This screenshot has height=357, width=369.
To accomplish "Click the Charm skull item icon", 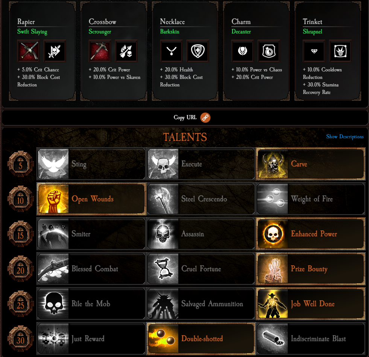I will pyautogui.click(x=242, y=51).
